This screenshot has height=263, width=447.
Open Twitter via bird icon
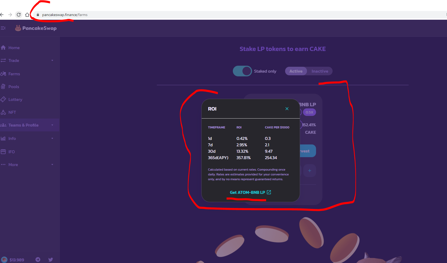(x=51, y=260)
